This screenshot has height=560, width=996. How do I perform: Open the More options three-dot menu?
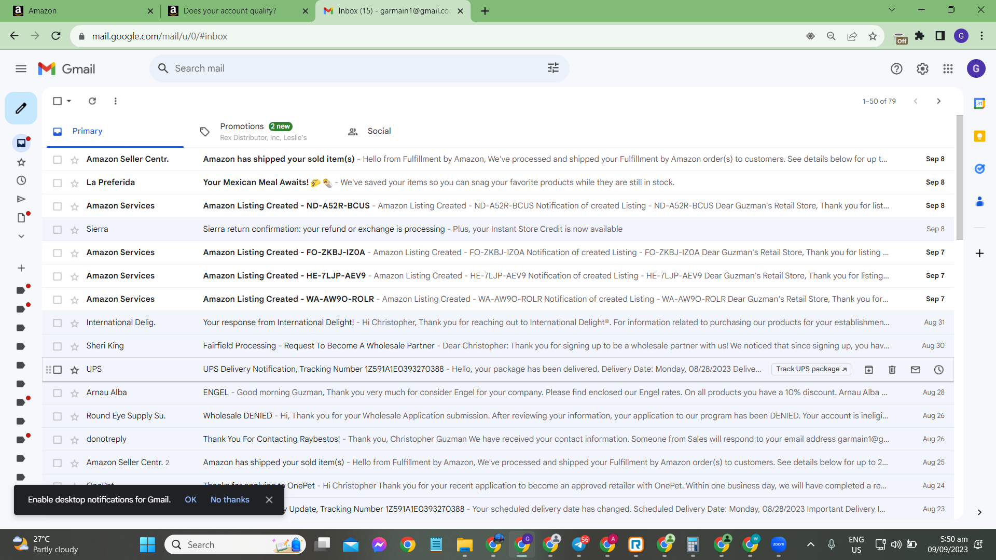[115, 101]
